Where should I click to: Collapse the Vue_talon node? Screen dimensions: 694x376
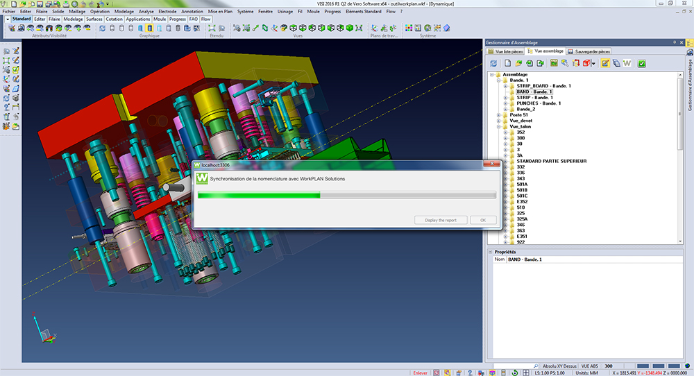pos(499,126)
